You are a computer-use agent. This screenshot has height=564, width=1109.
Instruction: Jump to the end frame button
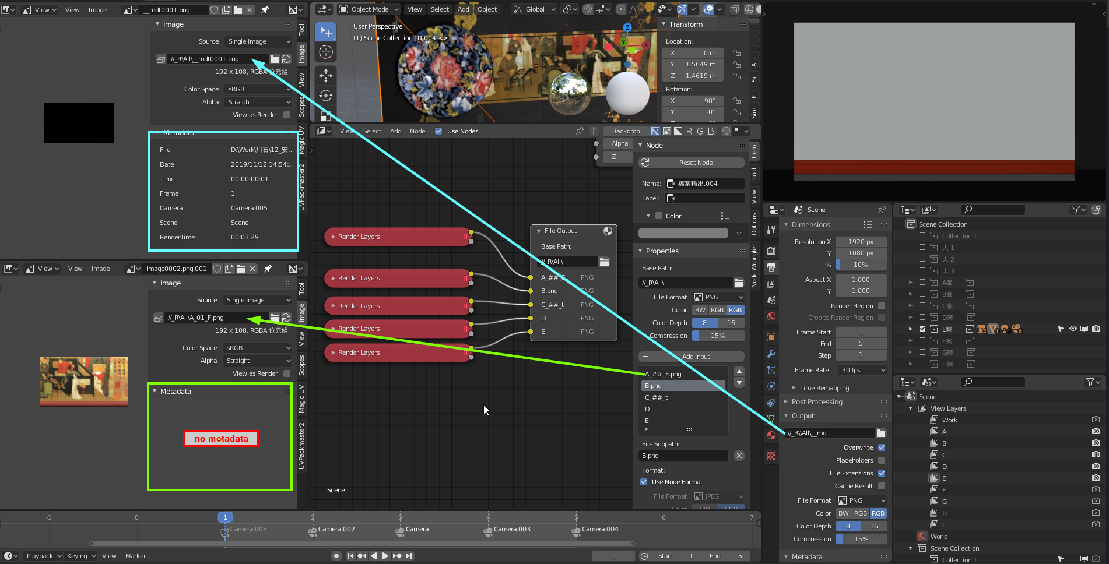tap(409, 556)
